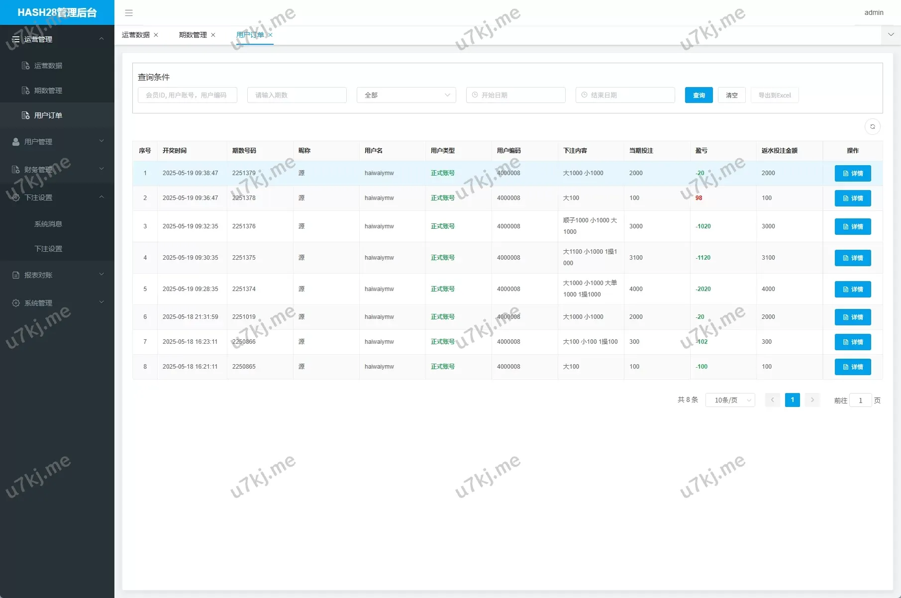Click the blue 查询 button
This screenshot has width=901, height=598.
click(x=699, y=95)
